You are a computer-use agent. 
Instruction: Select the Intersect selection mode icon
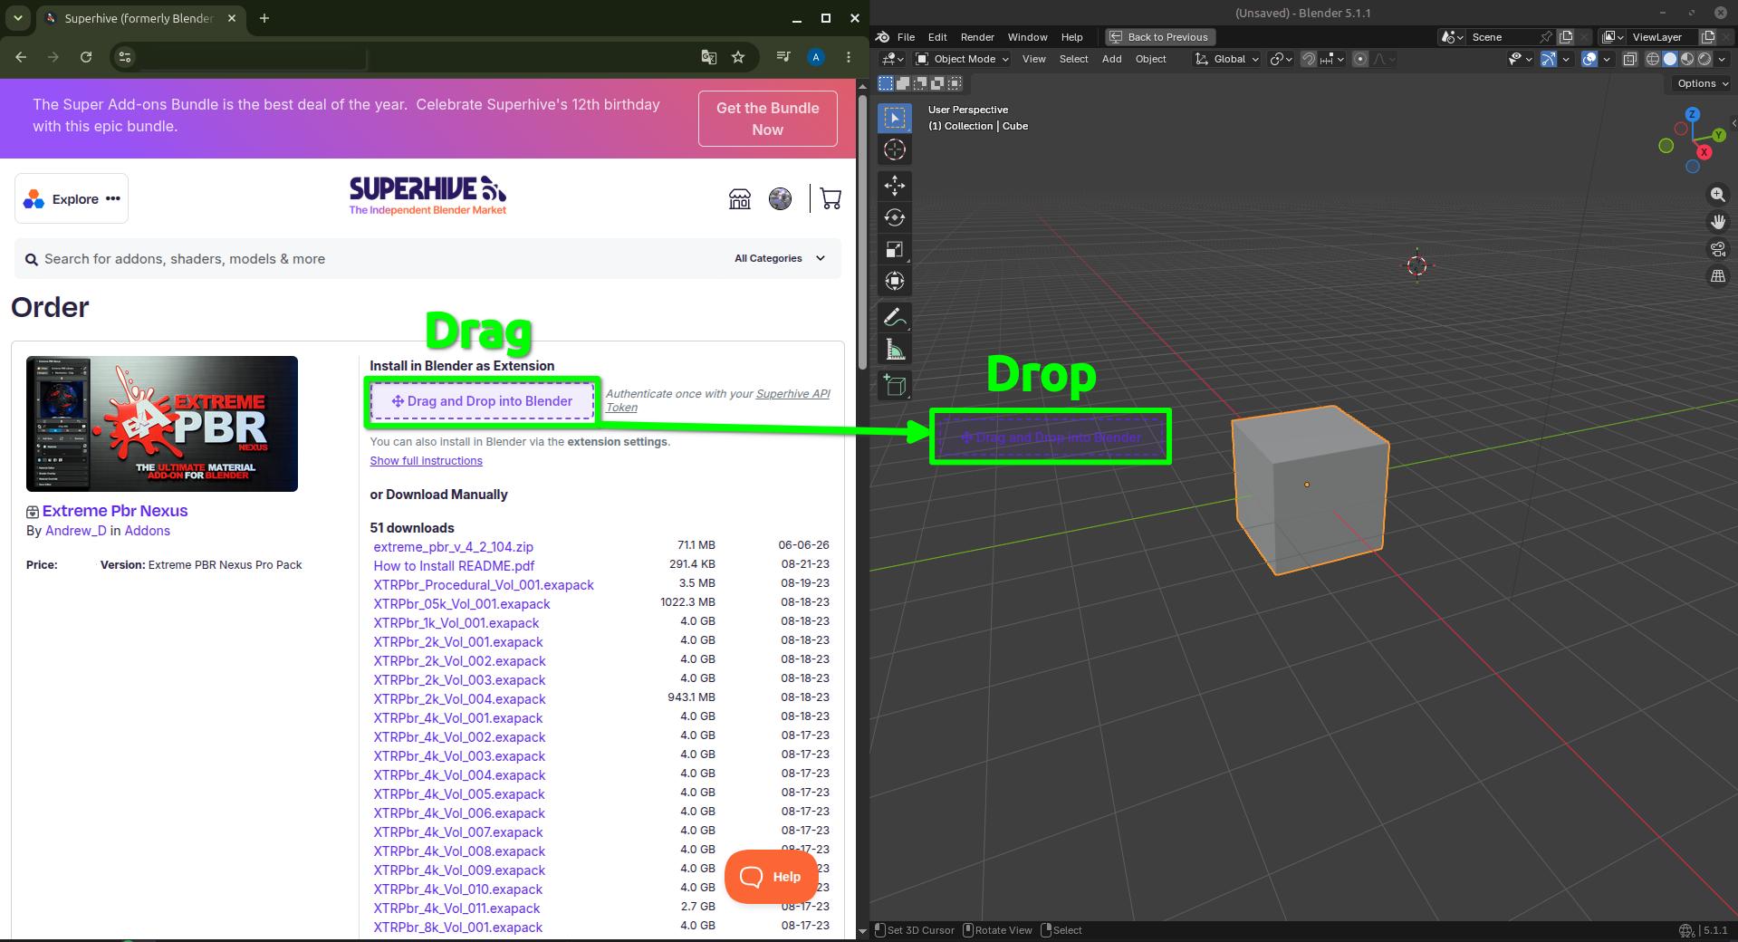pyautogui.click(x=955, y=83)
